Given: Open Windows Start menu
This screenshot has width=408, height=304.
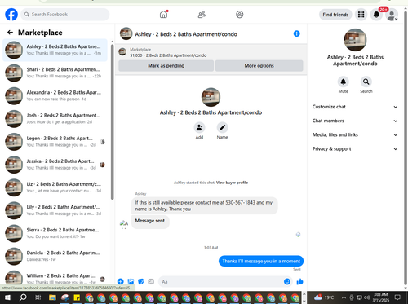Looking at the screenshot, I should [x=7, y=297].
